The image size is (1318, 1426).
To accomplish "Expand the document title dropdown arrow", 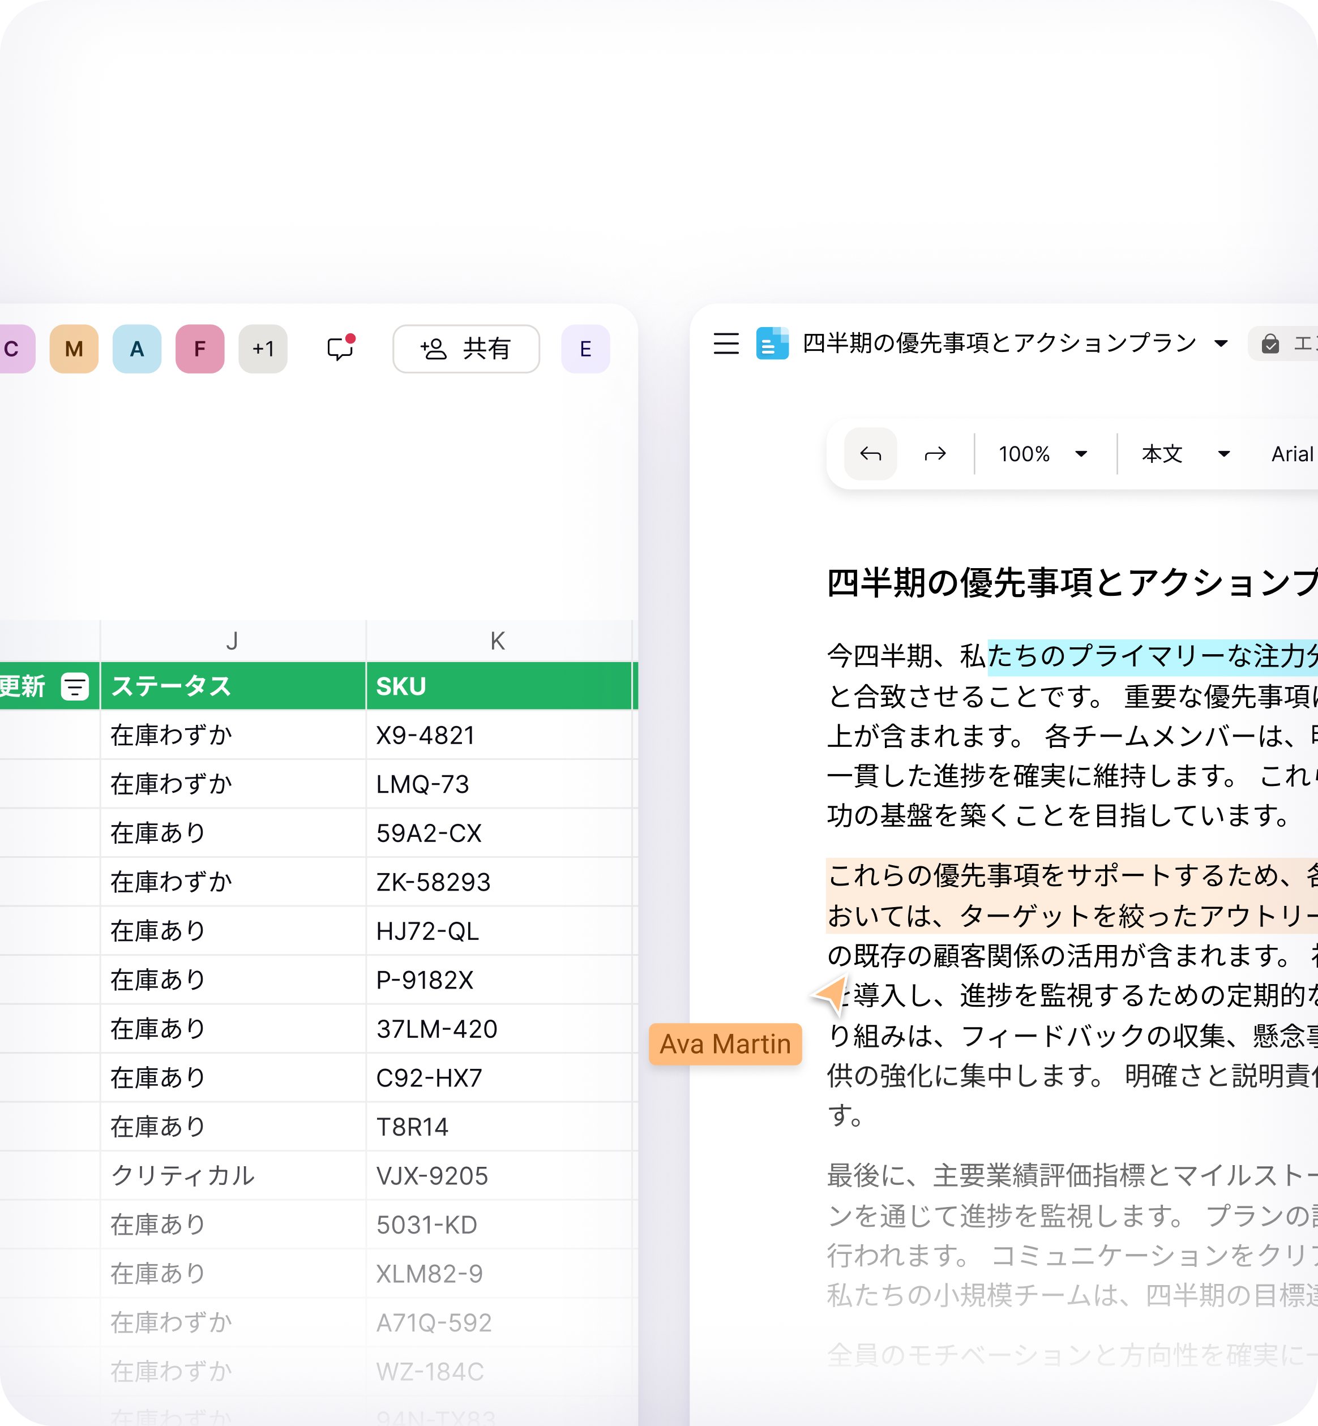I will point(1221,343).
